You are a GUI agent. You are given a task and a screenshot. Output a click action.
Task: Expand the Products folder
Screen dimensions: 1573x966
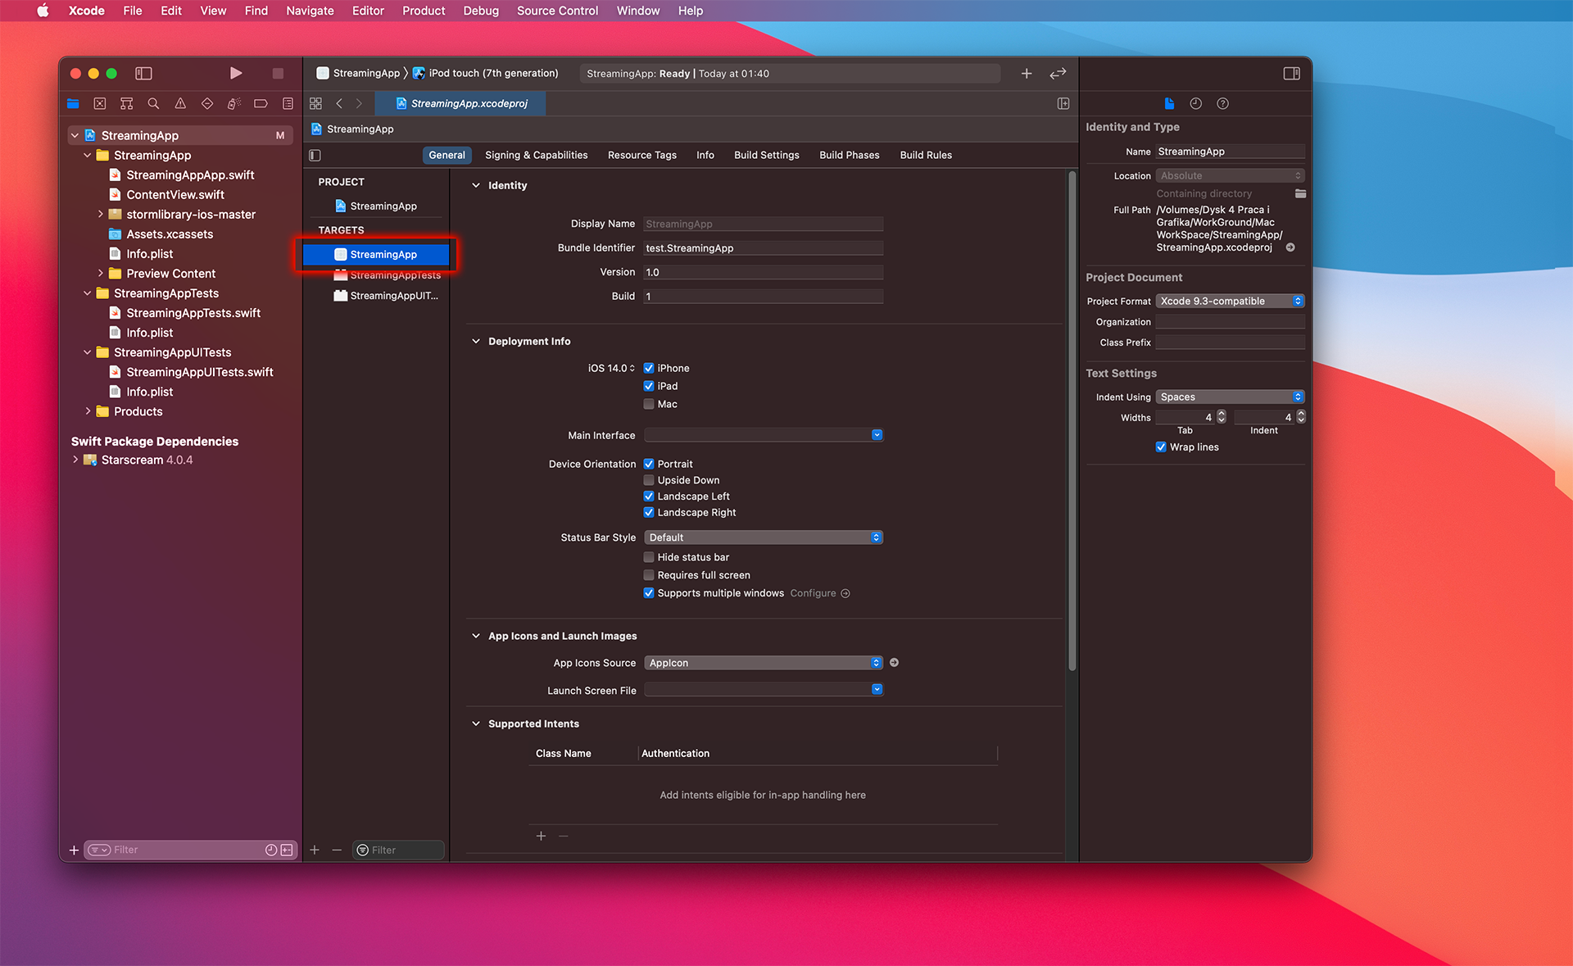tap(88, 411)
